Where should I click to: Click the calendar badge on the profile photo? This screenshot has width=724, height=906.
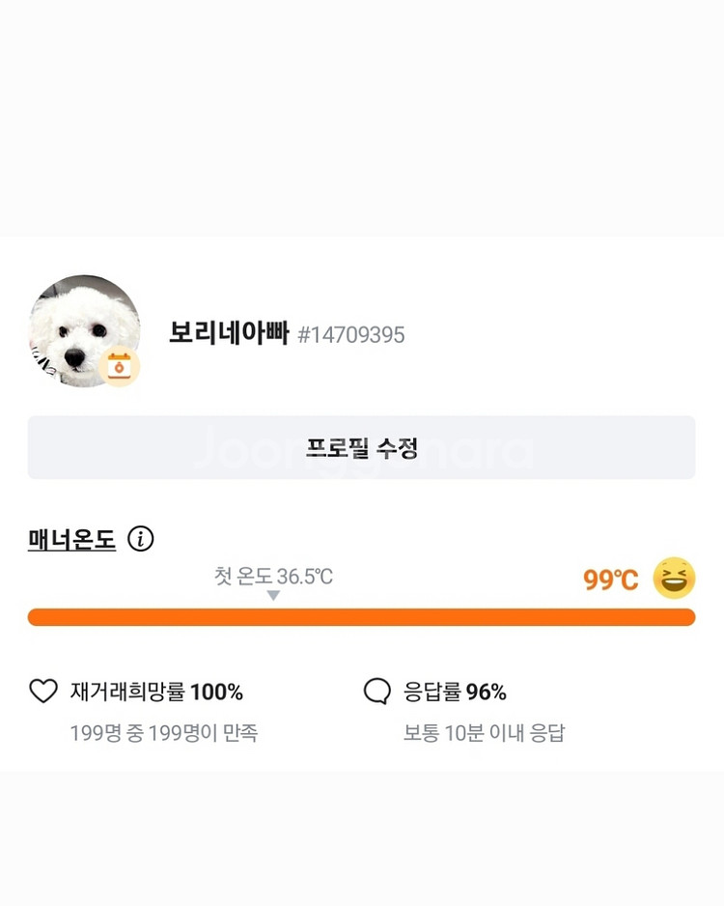(120, 367)
